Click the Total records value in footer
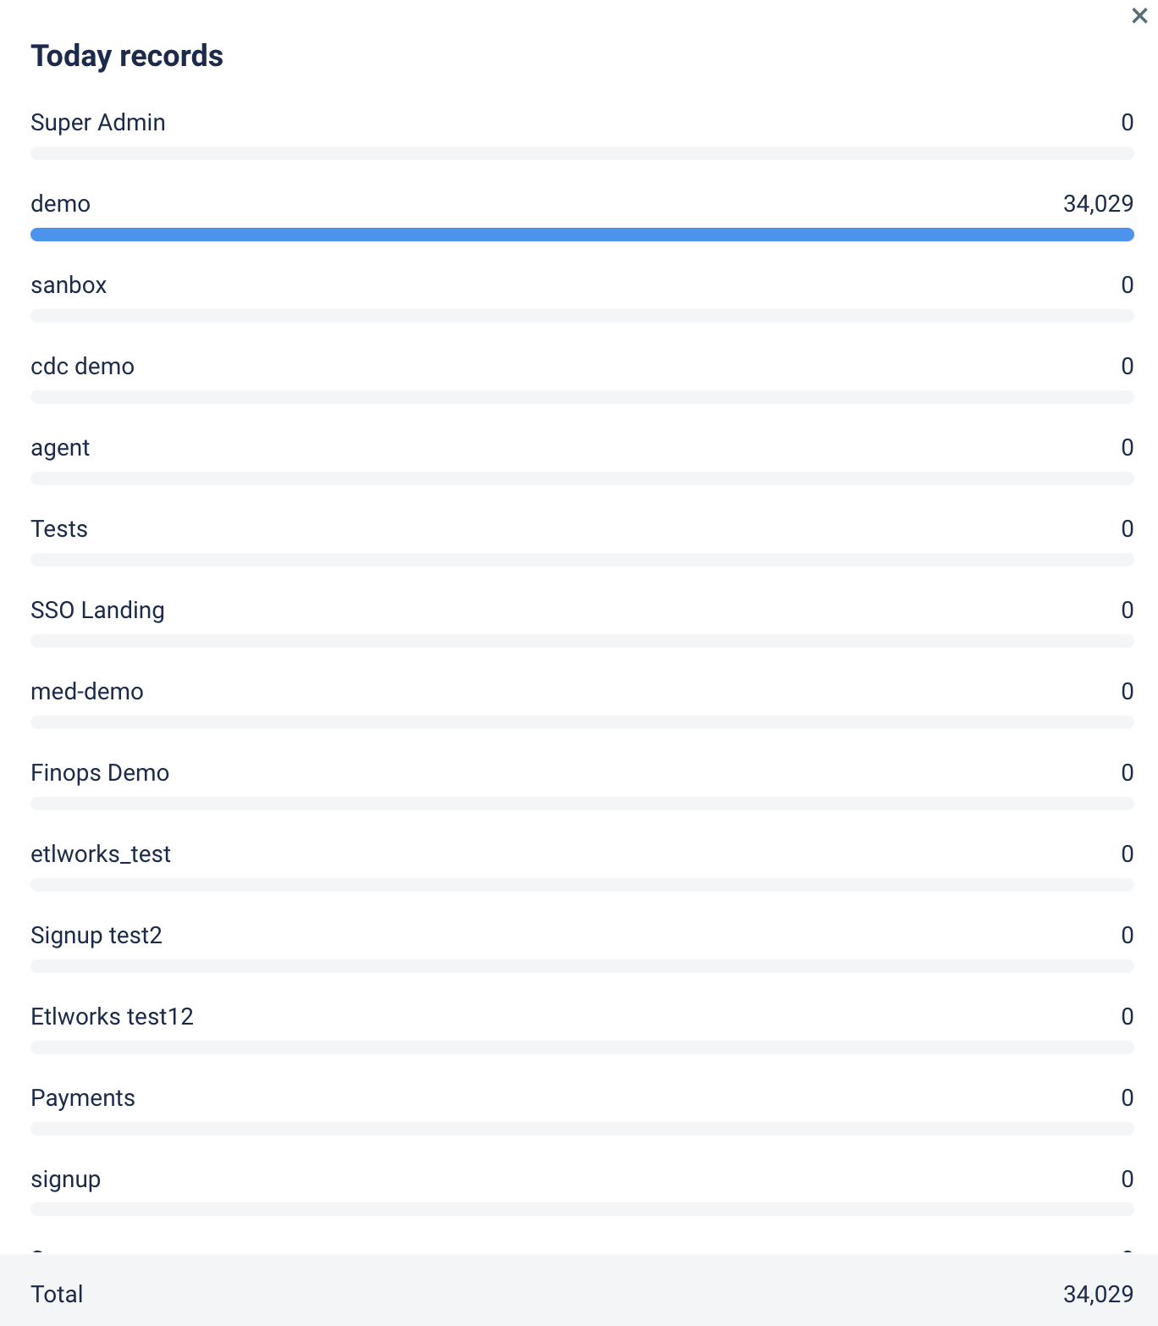The width and height of the screenshot is (1158, 1326). click(x=1098, y=1295)
